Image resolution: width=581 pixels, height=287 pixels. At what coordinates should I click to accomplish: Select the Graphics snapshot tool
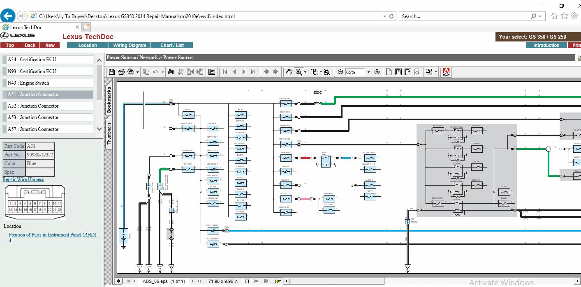click(x=327, y=72)
